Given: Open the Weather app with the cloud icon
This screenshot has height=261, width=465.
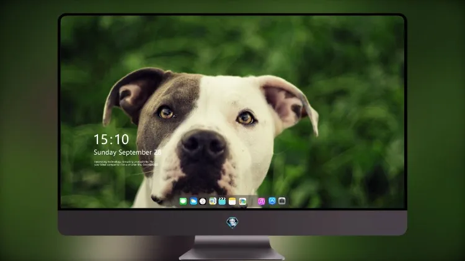Looking at the screenshot, I should [193, 201].
